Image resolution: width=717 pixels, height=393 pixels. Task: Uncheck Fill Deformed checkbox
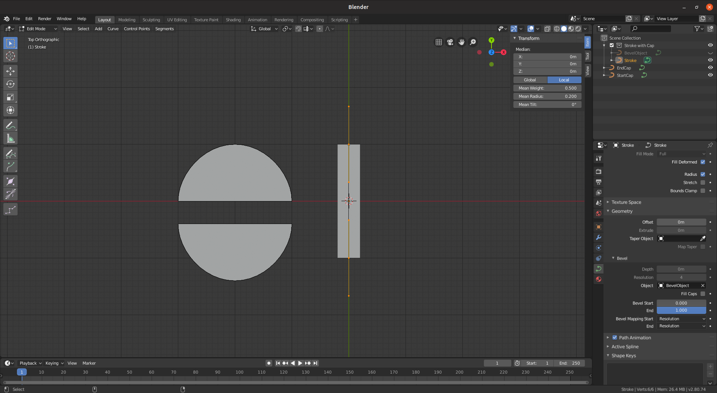pos(703,162)
